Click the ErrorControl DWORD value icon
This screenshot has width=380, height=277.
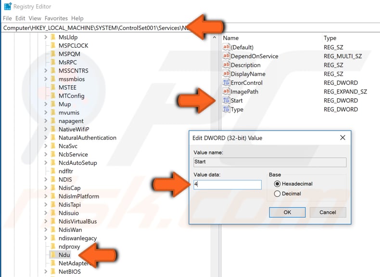coord(226,82)
